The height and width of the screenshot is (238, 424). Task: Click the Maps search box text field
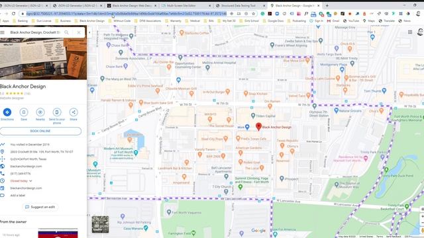point(35,32)
